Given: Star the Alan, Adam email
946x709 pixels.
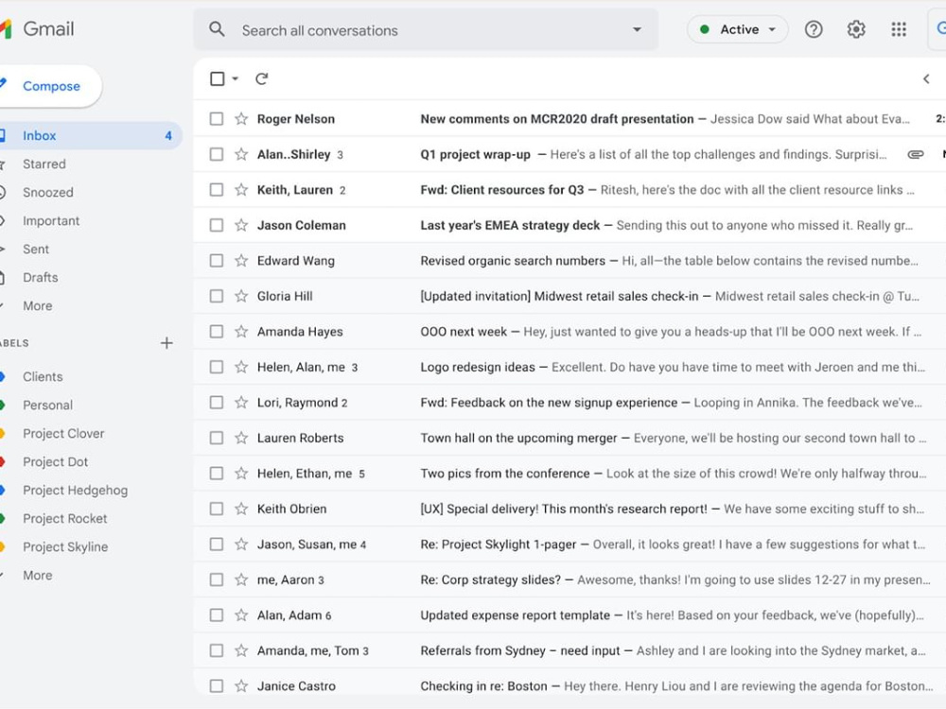Looking at the screenshot, I should tap(241, 615).
